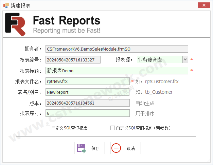
Task: Click the 报表源 label
Action: coord(124,59)
